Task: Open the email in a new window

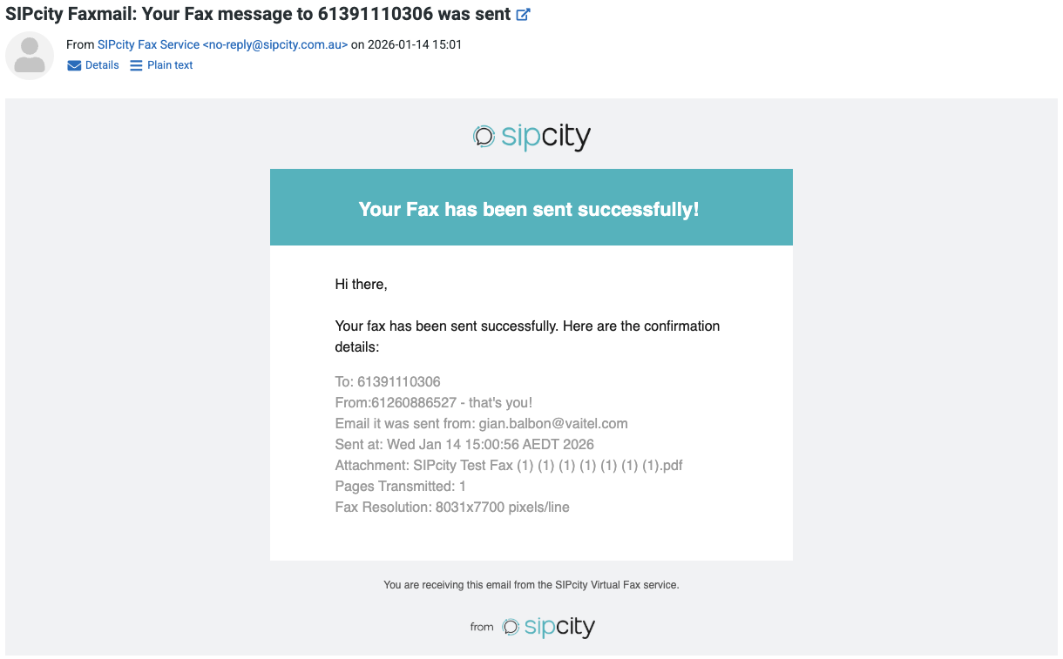Action: tap(523, 15)
